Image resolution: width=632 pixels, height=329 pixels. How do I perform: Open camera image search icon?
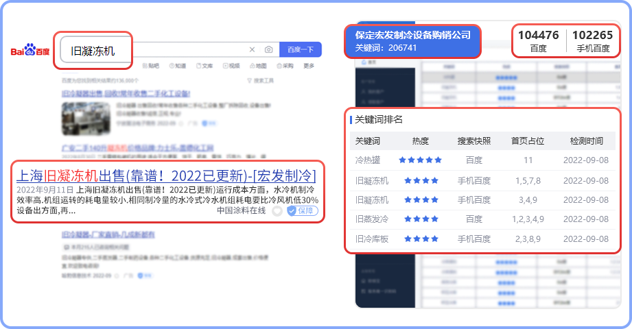point(268,49)
